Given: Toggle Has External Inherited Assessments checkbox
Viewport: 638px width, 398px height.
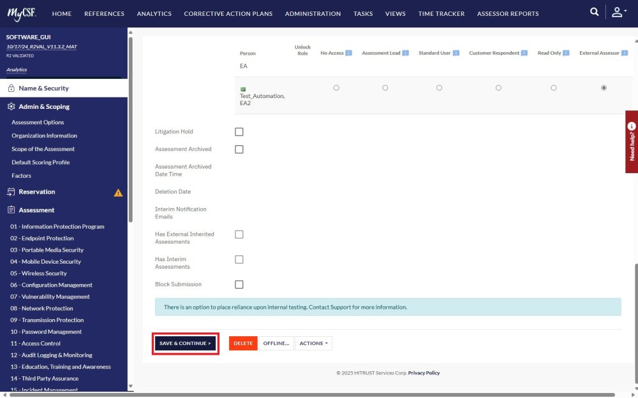Looking at the screenshot, I should tap(239, 235).
